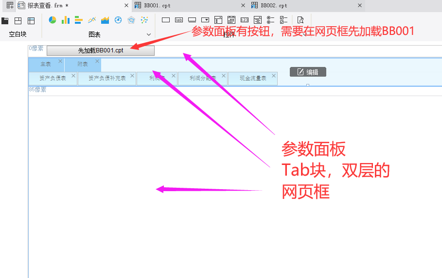
Task: Remove the 附表 tab via its X
Action: pyautogui.click(x=97, y=61)
